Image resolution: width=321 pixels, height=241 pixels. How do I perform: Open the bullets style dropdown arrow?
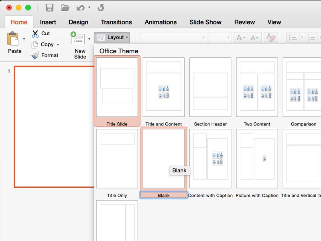302,37
